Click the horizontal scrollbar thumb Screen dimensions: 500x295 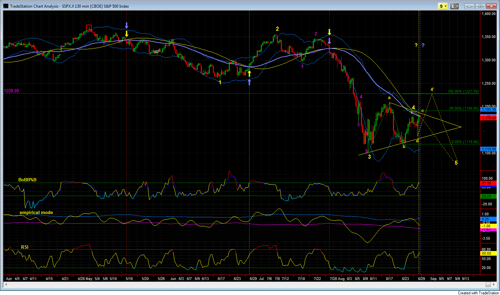tap(488, 284)
